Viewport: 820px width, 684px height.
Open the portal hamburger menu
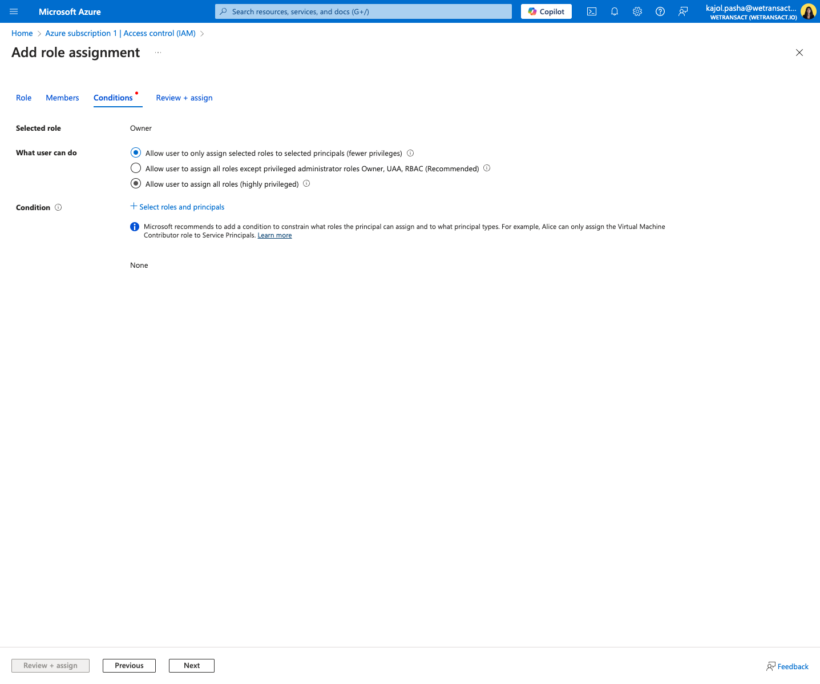14,11
